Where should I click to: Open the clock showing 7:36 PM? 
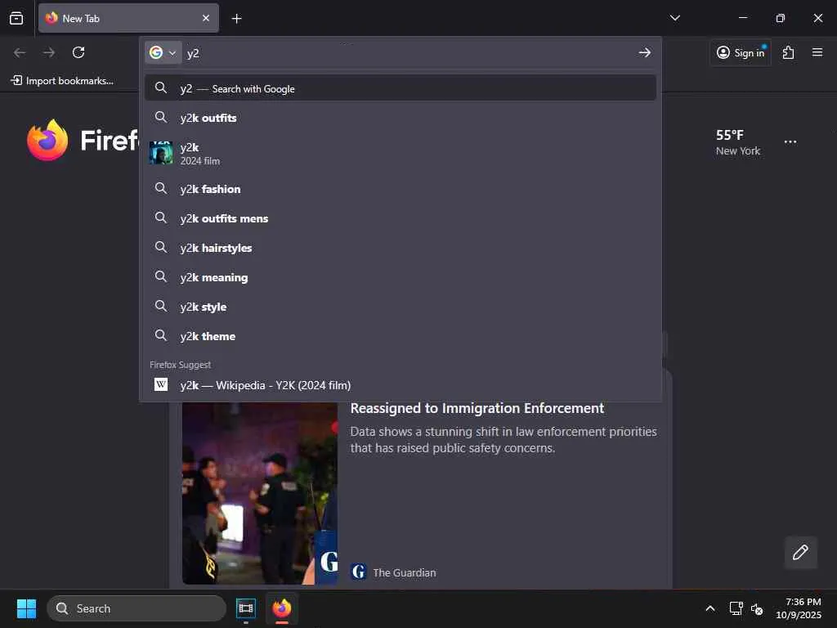[x=799, y=608]
